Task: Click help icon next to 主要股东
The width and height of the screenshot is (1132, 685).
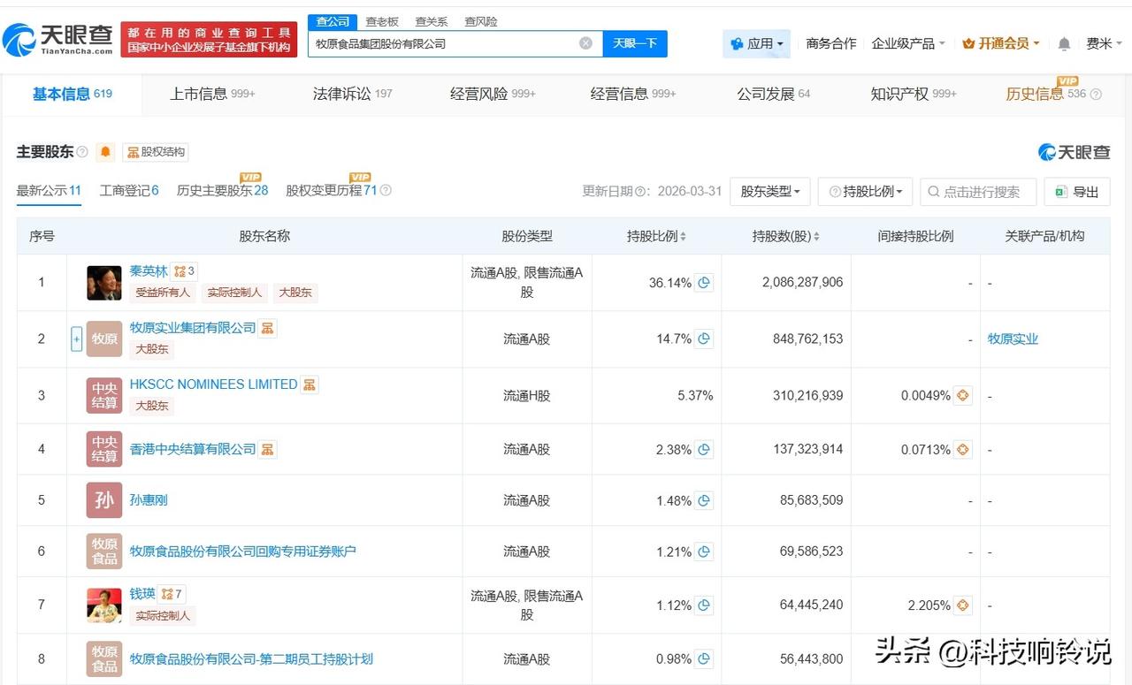Action: 82,152
